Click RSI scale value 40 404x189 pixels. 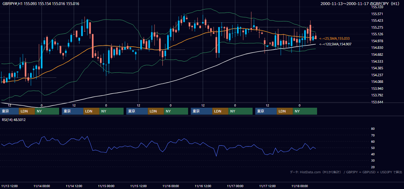pyautogui.click(x=373, y=154)
